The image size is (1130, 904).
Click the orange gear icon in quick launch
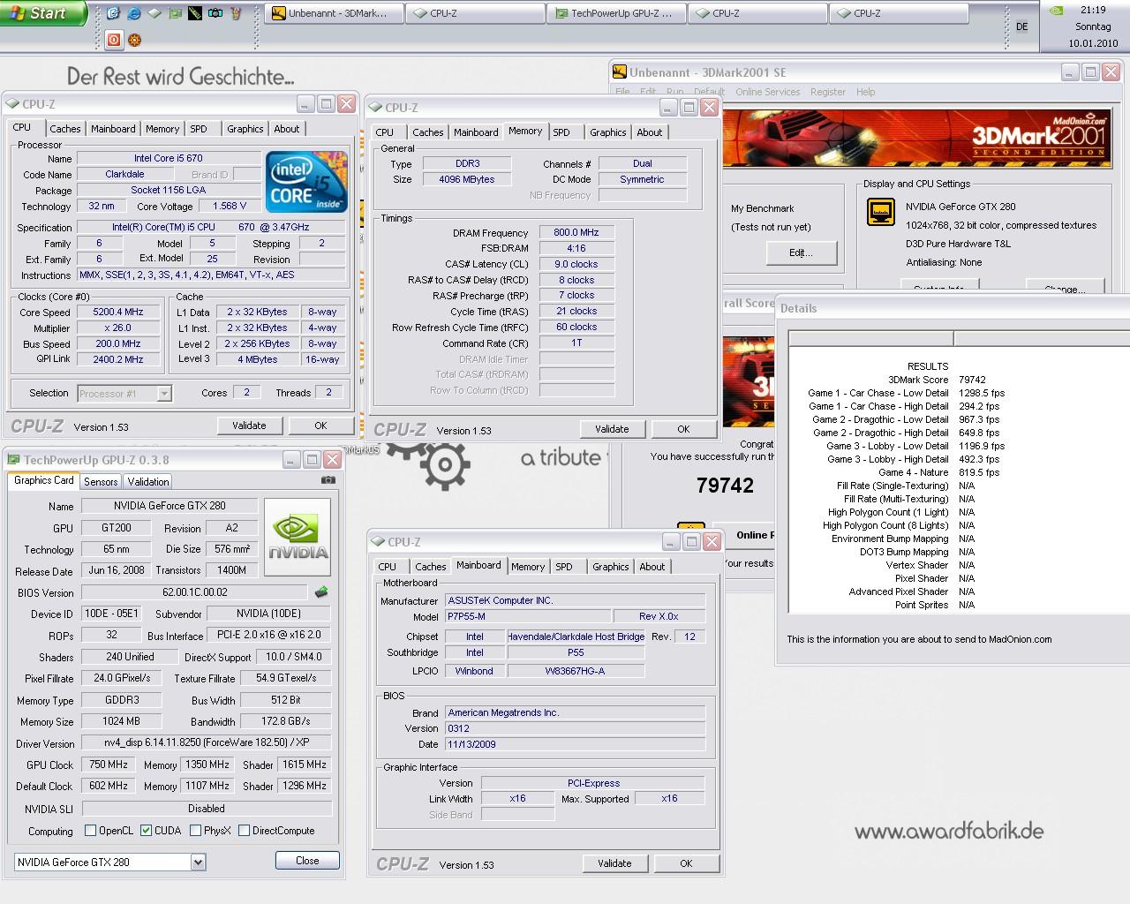click(x=135, y=39)
